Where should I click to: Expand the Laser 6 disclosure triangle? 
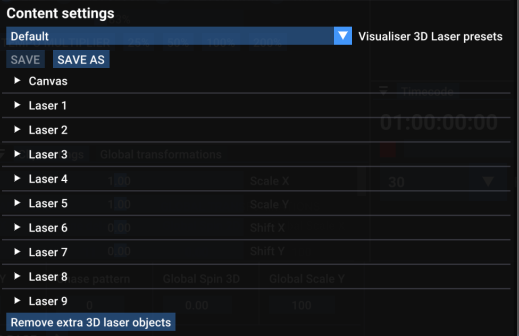click(x=18, y=228)
